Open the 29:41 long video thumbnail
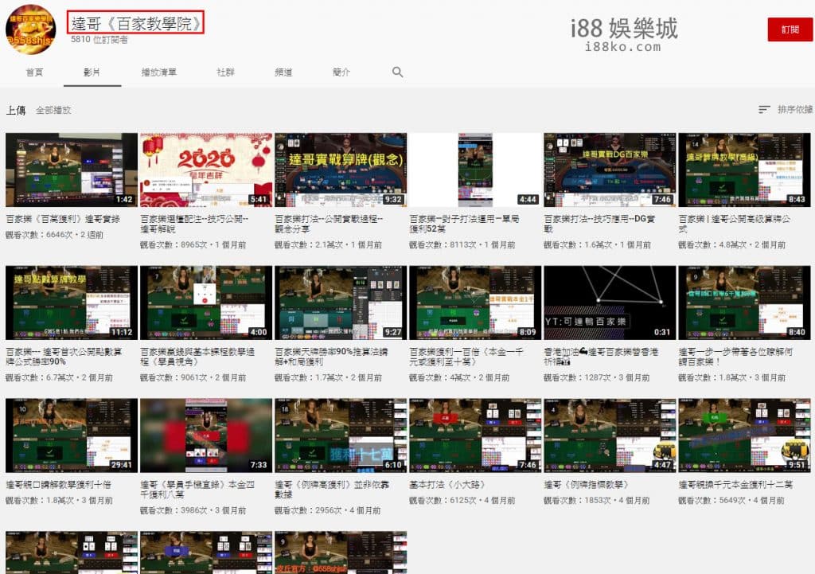Image resolution: width=815 pixels, height=574 pixels. (72, 435)
